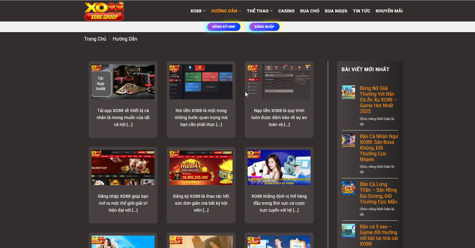
Task: Read 'Nạp tiền XO88 là quy trình' excerpt
Action: [279, 117]
